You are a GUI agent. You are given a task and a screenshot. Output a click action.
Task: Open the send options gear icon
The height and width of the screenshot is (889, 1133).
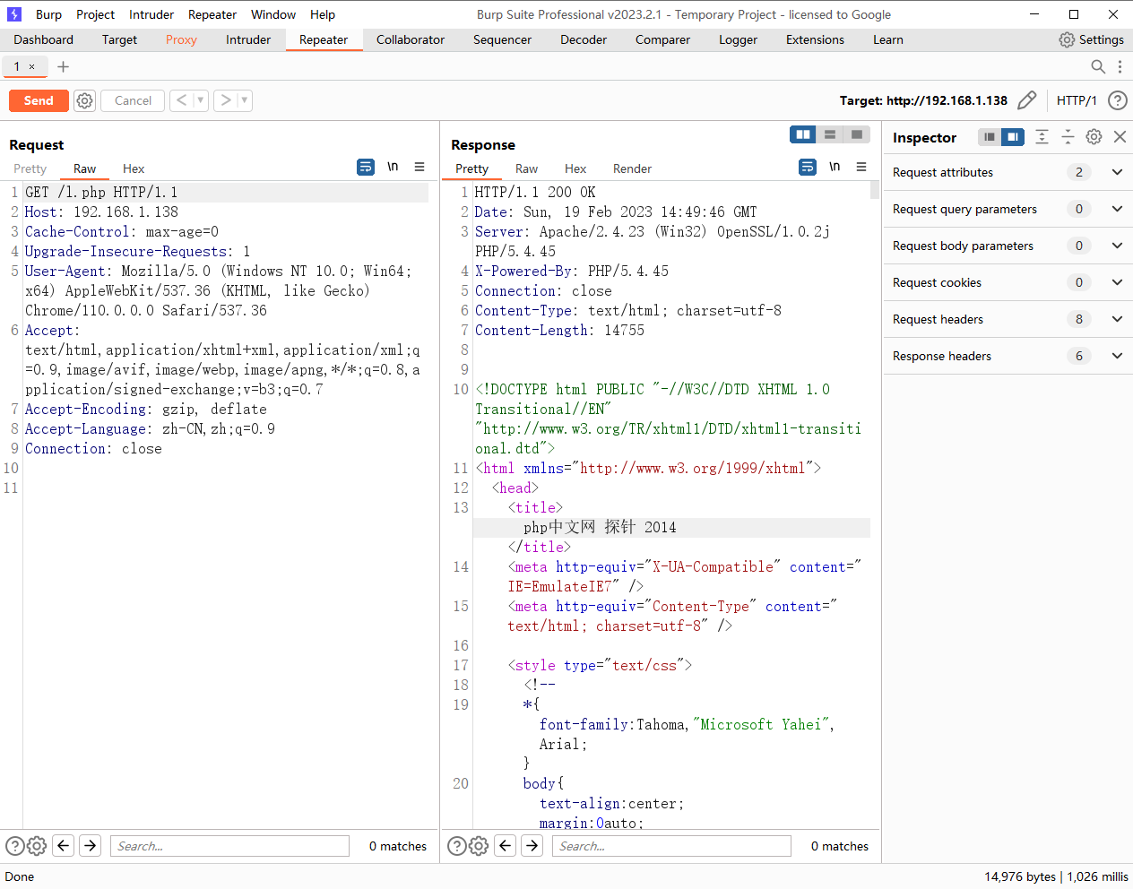(x=84, y=100)
